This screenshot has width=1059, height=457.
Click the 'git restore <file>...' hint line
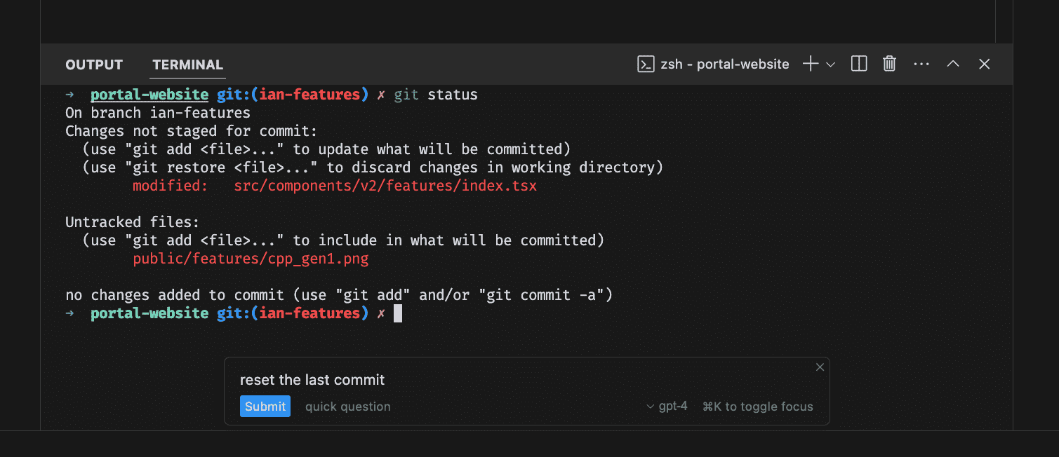pos(373,168)
